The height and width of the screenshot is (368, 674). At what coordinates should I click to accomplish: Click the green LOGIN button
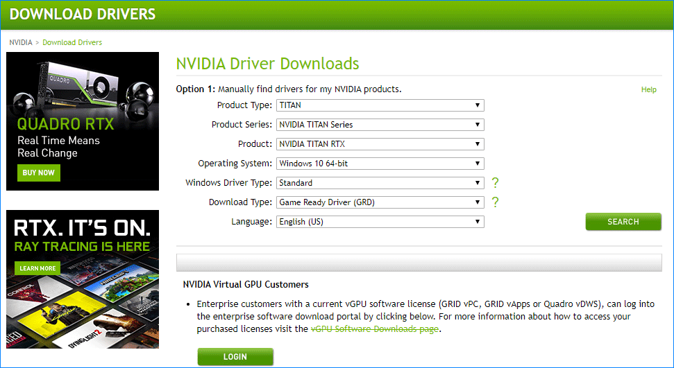pos(235,357)
